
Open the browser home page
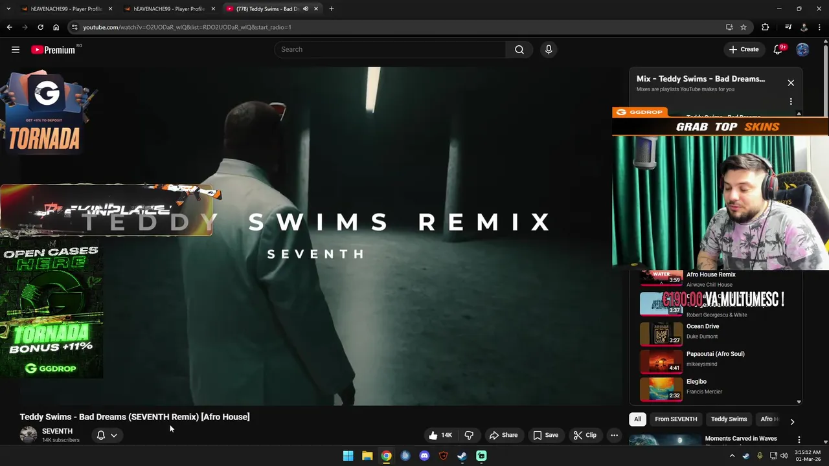[x=56, y=27]
